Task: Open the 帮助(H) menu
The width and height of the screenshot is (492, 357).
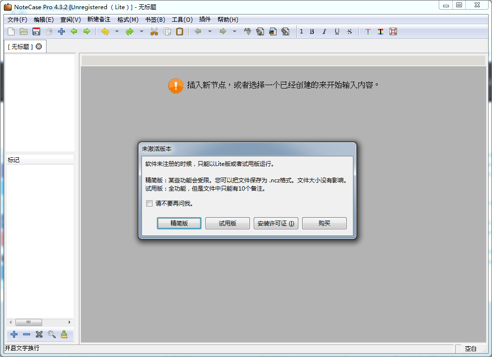Action: point(228,20)
